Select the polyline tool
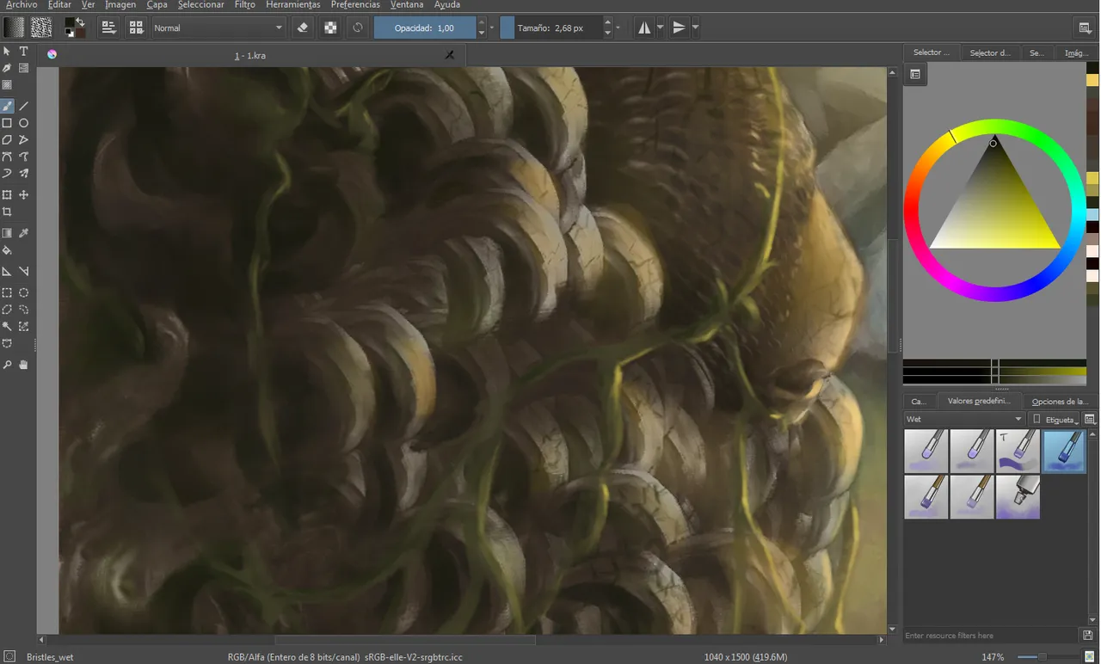1101x664 pixels. 24,139
